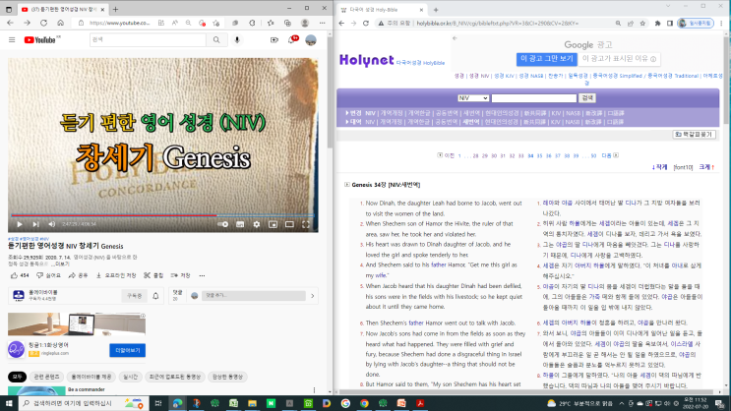Click YouTube search magnifier button
Image resolution: width=731 pixels, height=411 pixels.
tap(216, 40)
